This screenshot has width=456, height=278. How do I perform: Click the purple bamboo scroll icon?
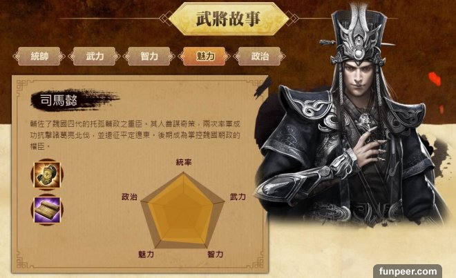pos(47,210)
